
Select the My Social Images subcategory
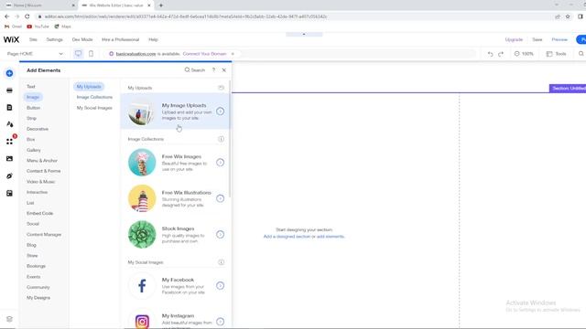(94, 108)
